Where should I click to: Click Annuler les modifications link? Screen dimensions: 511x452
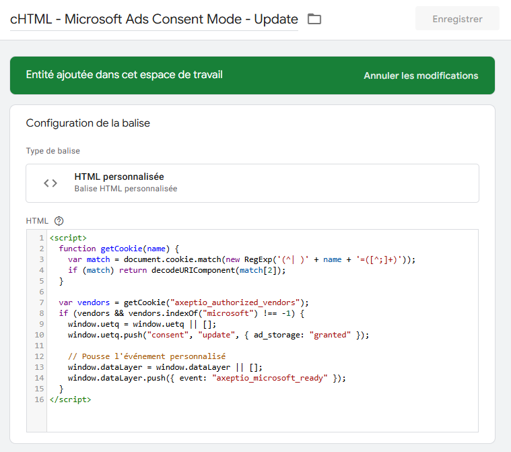coord(421,75)
